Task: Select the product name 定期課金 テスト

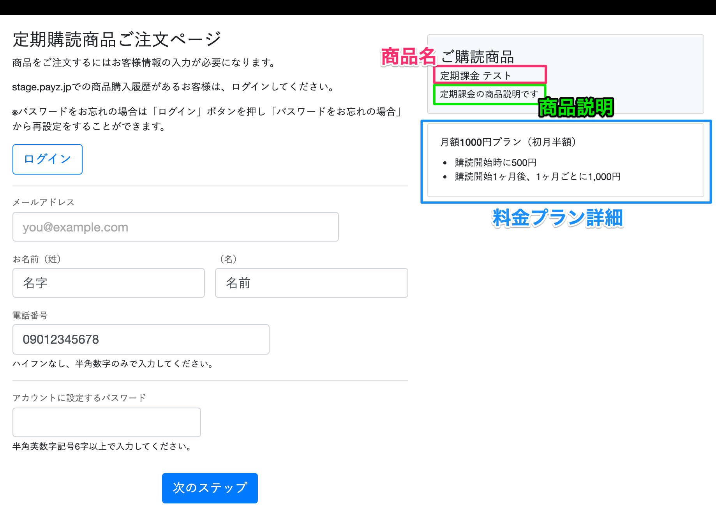Action: 475,76
